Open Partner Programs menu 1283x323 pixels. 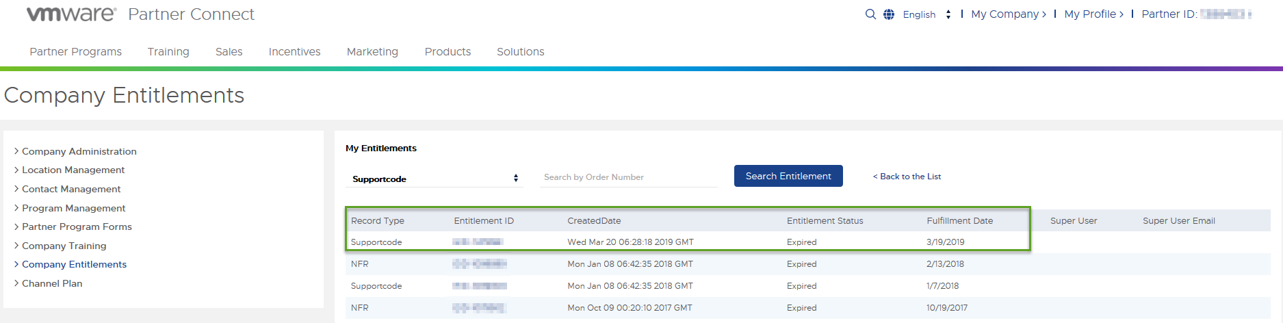pos(76,51)
